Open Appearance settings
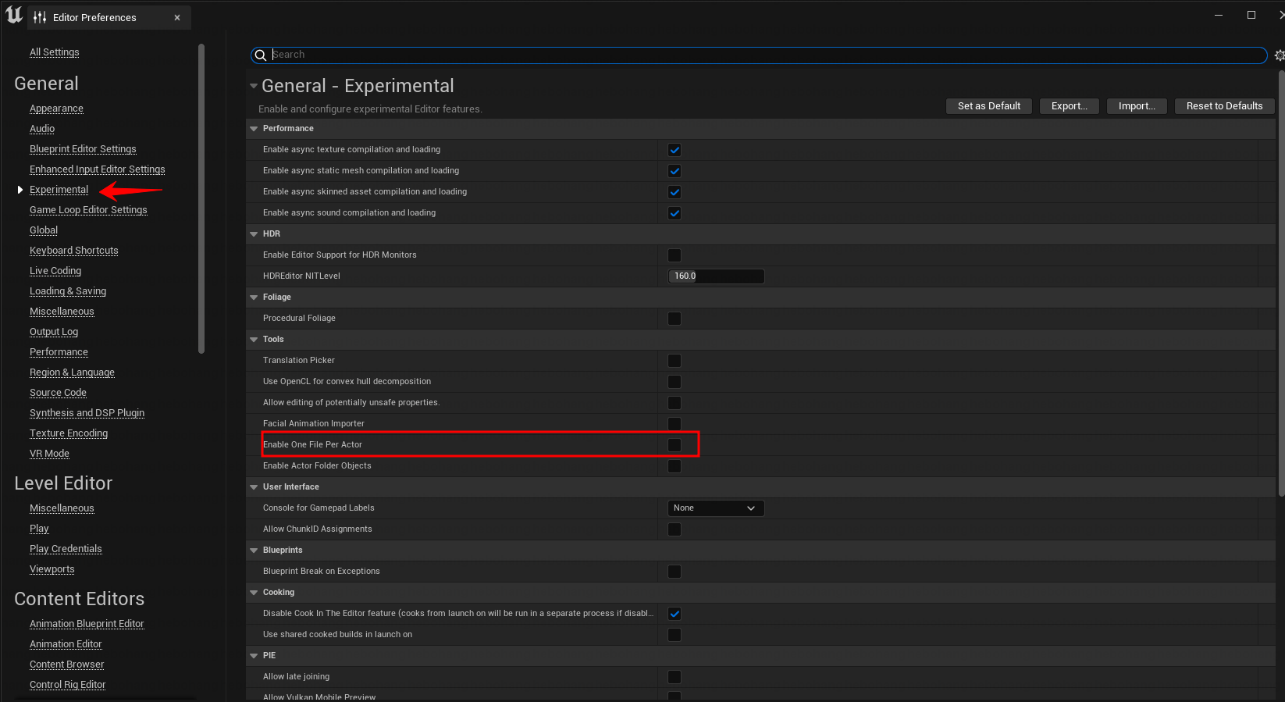Screen dimensions: 1285x702 coord(56,109)
